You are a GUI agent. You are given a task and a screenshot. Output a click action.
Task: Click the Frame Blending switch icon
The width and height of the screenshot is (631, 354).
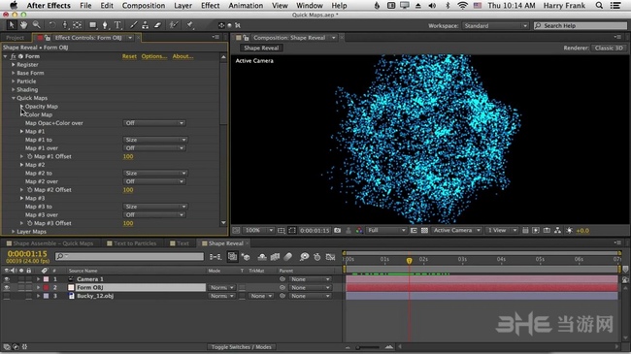click(x=276, y=257)
